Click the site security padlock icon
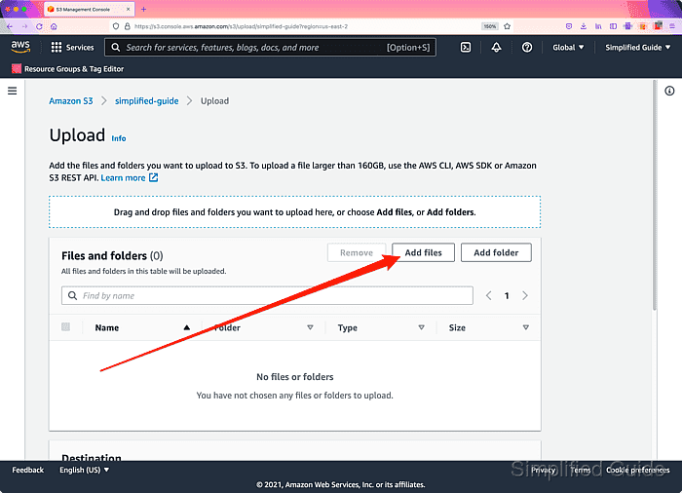 click(x=127, y=26)
